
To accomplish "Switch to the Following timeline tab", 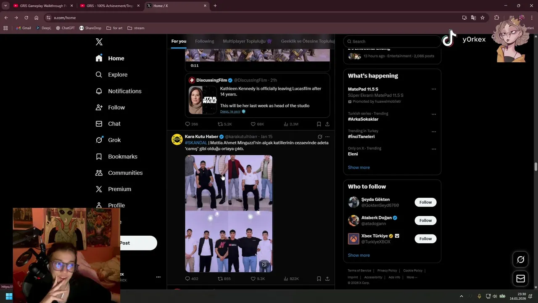I will tap(205, 41).
